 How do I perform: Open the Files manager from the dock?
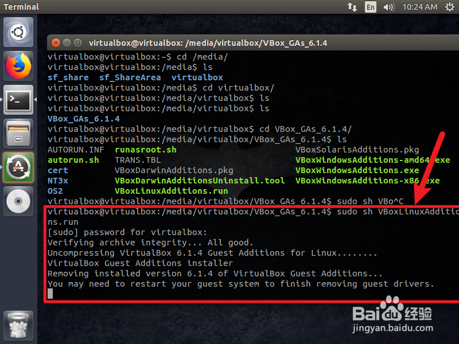coord(18,134)
